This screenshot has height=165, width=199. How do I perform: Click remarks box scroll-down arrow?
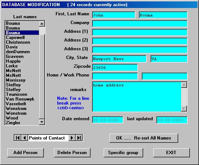184,109
